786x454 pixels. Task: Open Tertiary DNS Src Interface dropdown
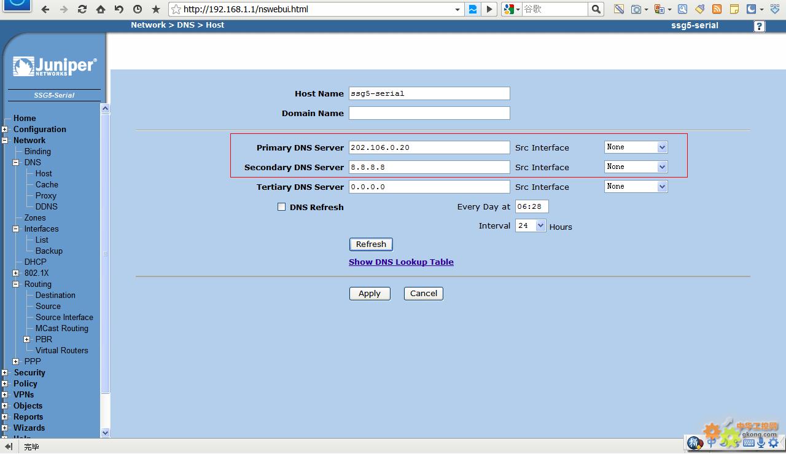[636, 187]
